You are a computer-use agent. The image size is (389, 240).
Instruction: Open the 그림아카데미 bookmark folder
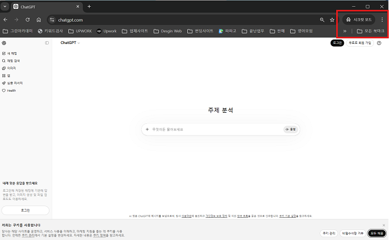pos(18,31)
